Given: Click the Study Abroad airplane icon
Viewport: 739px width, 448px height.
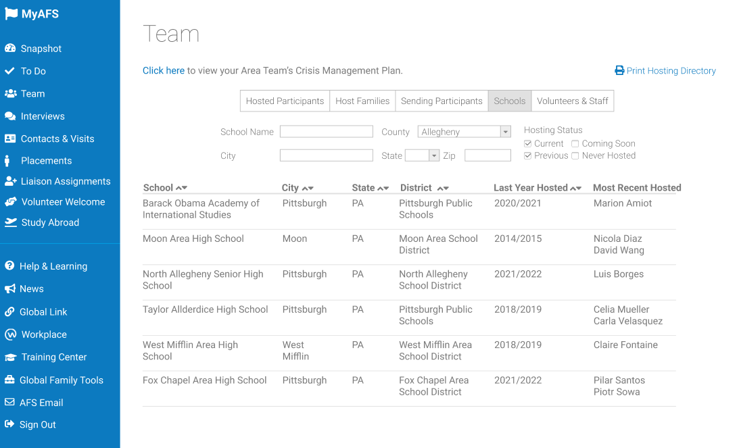Looking at the screenshot, I should 10,222.
